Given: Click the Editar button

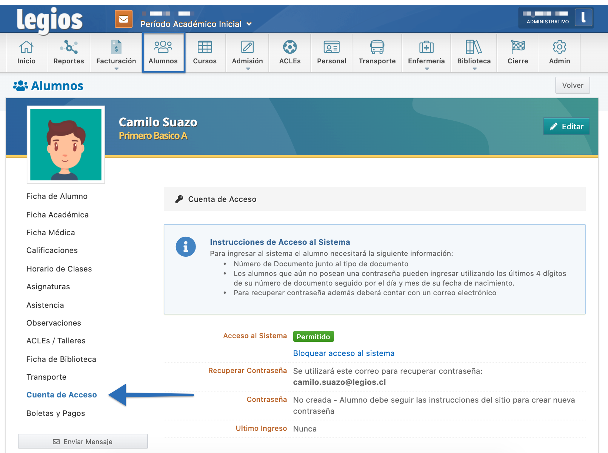Looking at the screenshot, I should pyautogui.click(x=566, y=127).
